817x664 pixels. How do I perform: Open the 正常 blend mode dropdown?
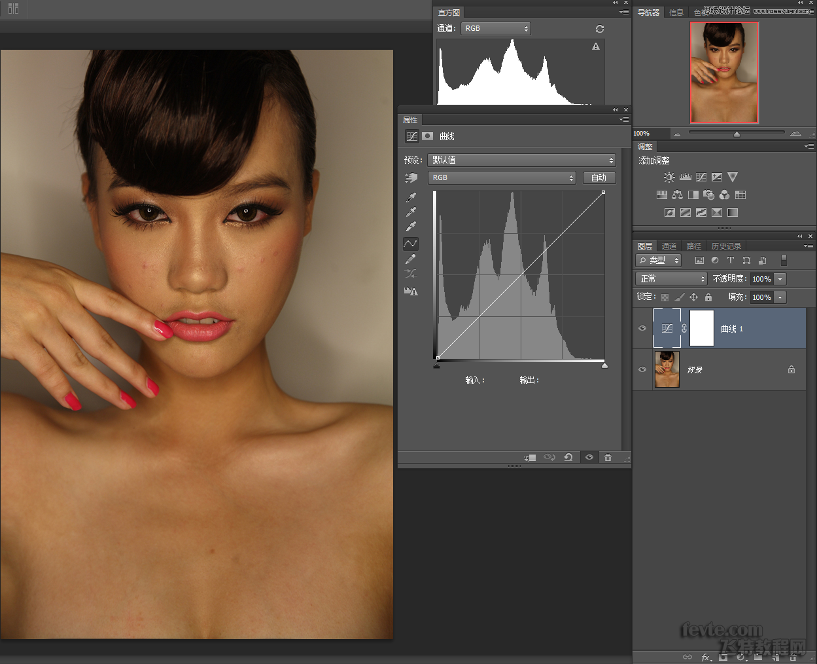pyautogui.click(x=670, y=278)
